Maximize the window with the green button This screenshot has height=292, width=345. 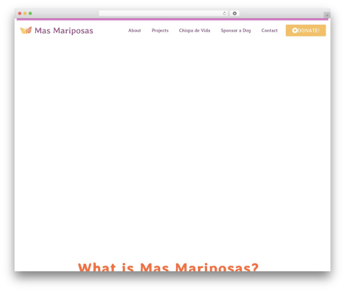[x=30, y=13]
